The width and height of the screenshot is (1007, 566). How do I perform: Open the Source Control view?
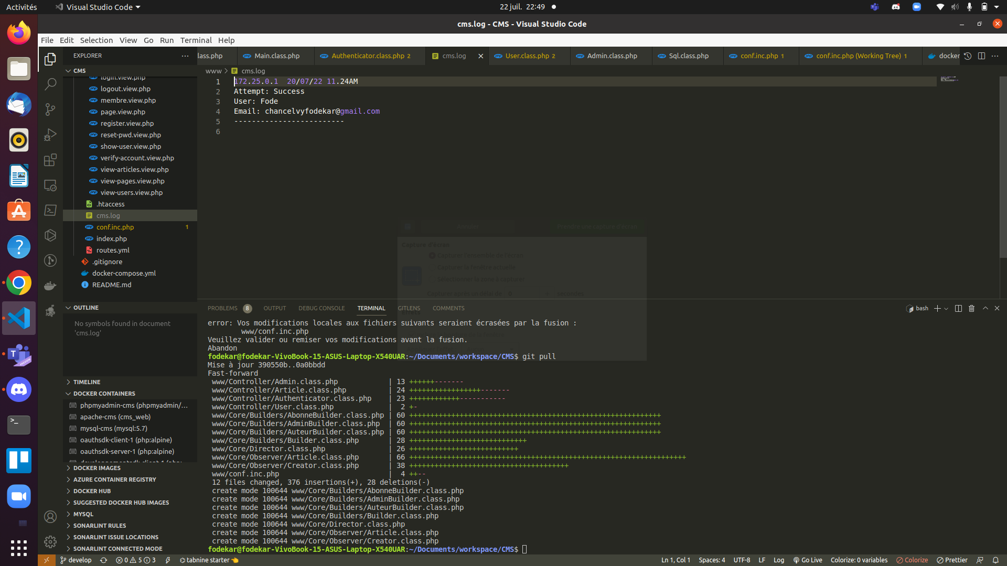[50, 109]
